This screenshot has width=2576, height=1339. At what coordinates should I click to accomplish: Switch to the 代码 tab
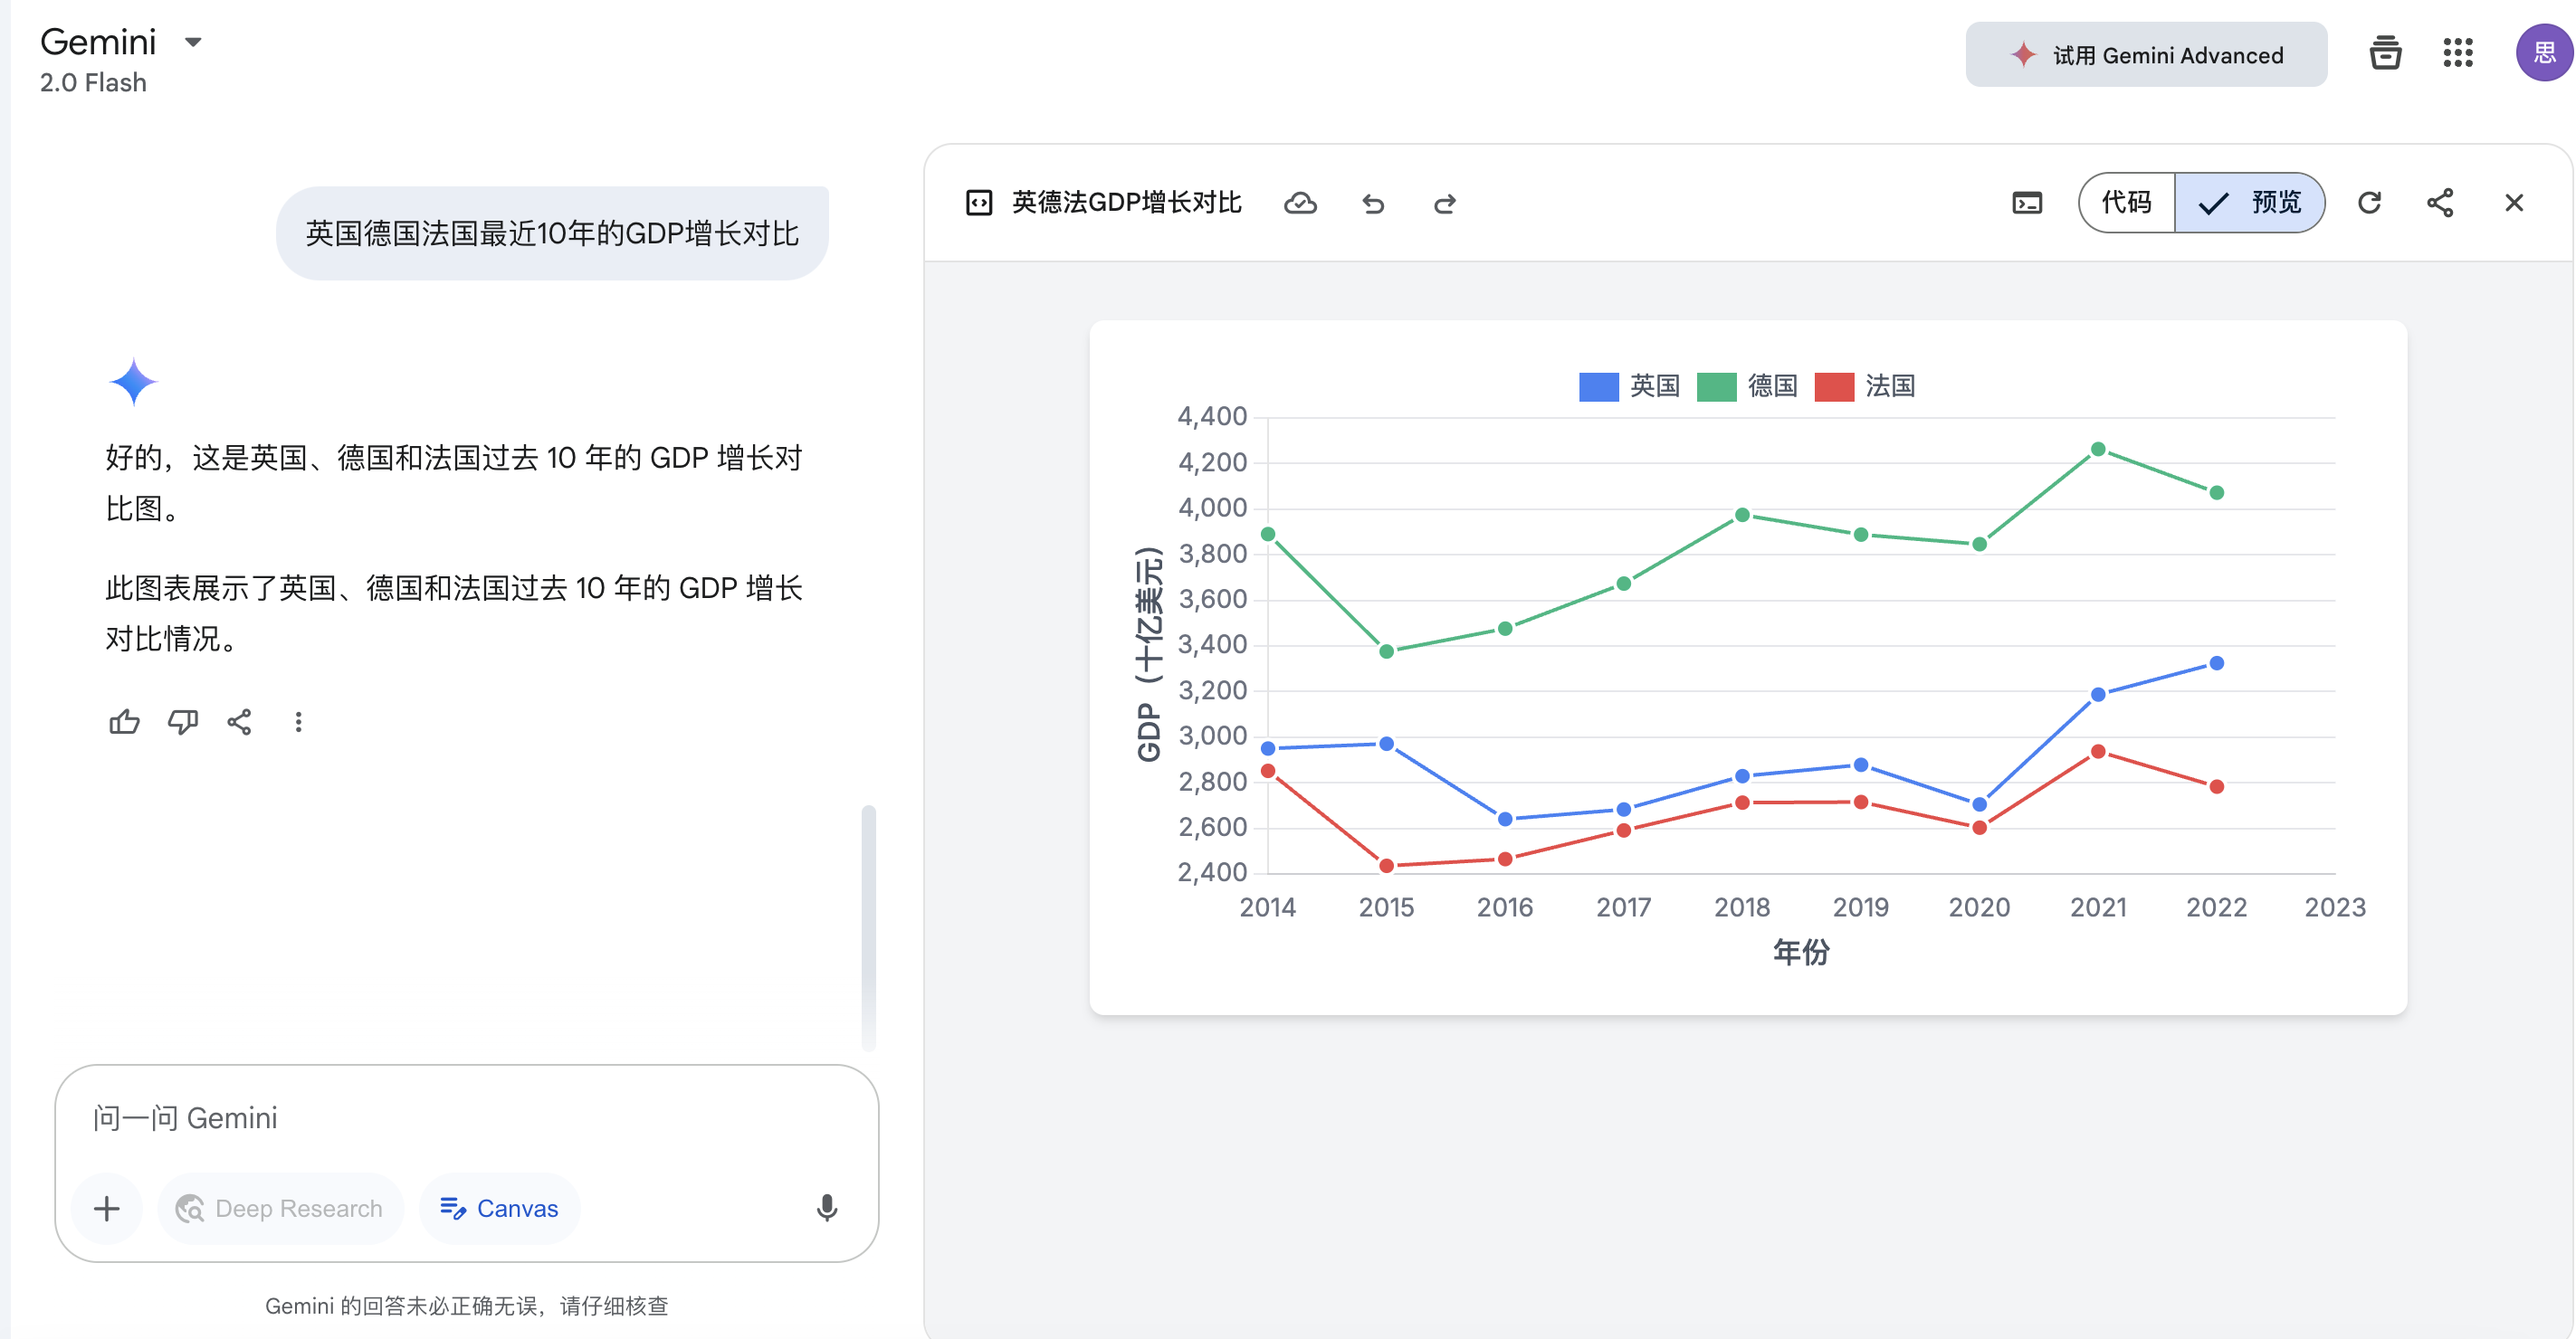[x=2125, y=203]
